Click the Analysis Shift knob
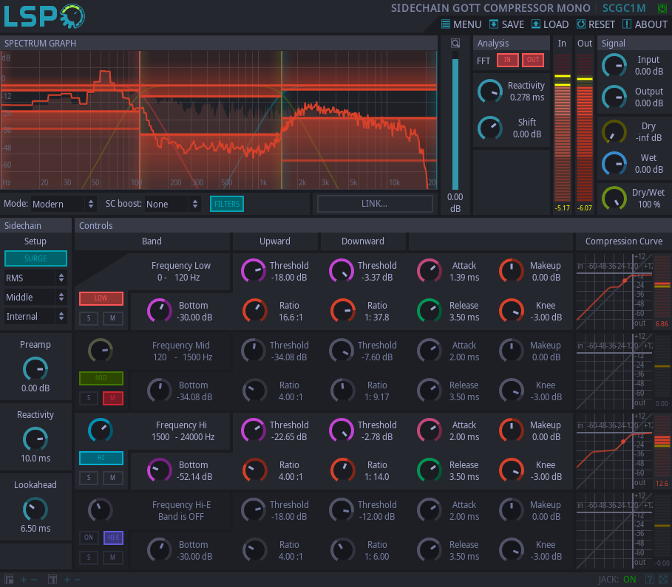Viewport: 672px width, 587px height. (x=490, y=128)
